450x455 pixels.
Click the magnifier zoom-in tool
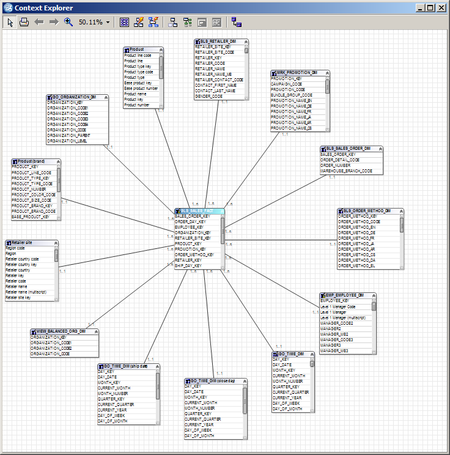coord(68,22)
